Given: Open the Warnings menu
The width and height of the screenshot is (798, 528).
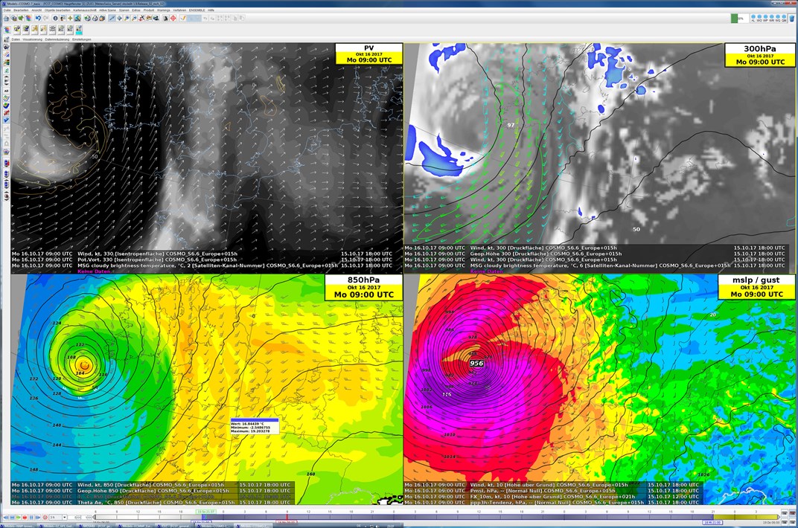Looking at the screenshot, I should [x=163, y=10].
